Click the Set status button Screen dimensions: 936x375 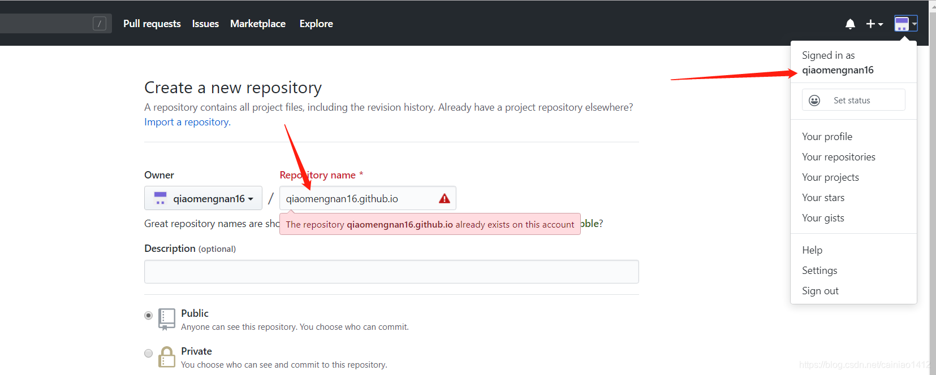click(x=853, y=100)
